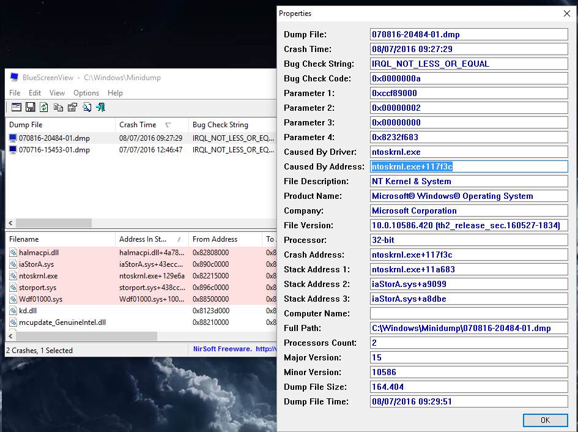578x432 pixels.
Task: Click the Processor field showing 32-bit
Action: click(x=469, y=240)
